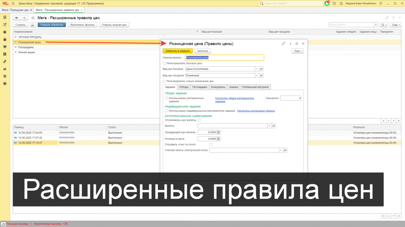Expand the Валюта dropdown arrow
Image resolution: width=405 pixels, height=227 pixels.
coord(269,126)
